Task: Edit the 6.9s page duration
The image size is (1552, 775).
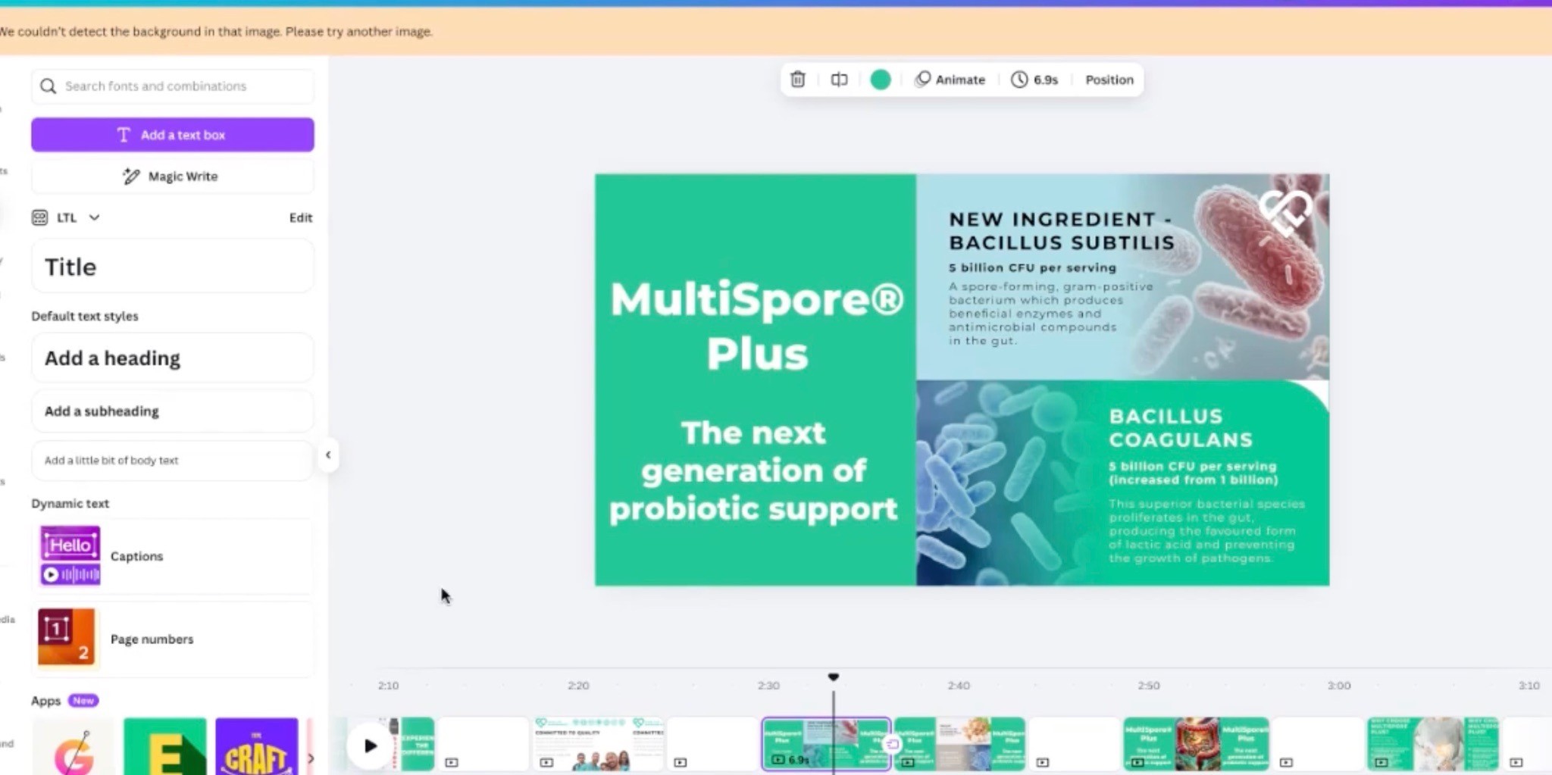Action: [x=1035, y=80]
